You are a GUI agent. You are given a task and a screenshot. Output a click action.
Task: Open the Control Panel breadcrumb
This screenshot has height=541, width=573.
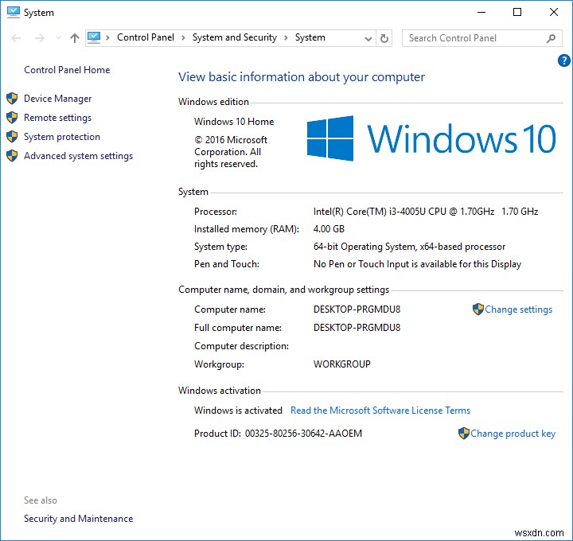146,37
